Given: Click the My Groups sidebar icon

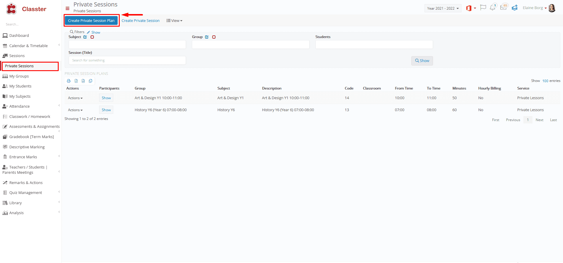Looking at the screenshot, I should click(x=5, y=76).
